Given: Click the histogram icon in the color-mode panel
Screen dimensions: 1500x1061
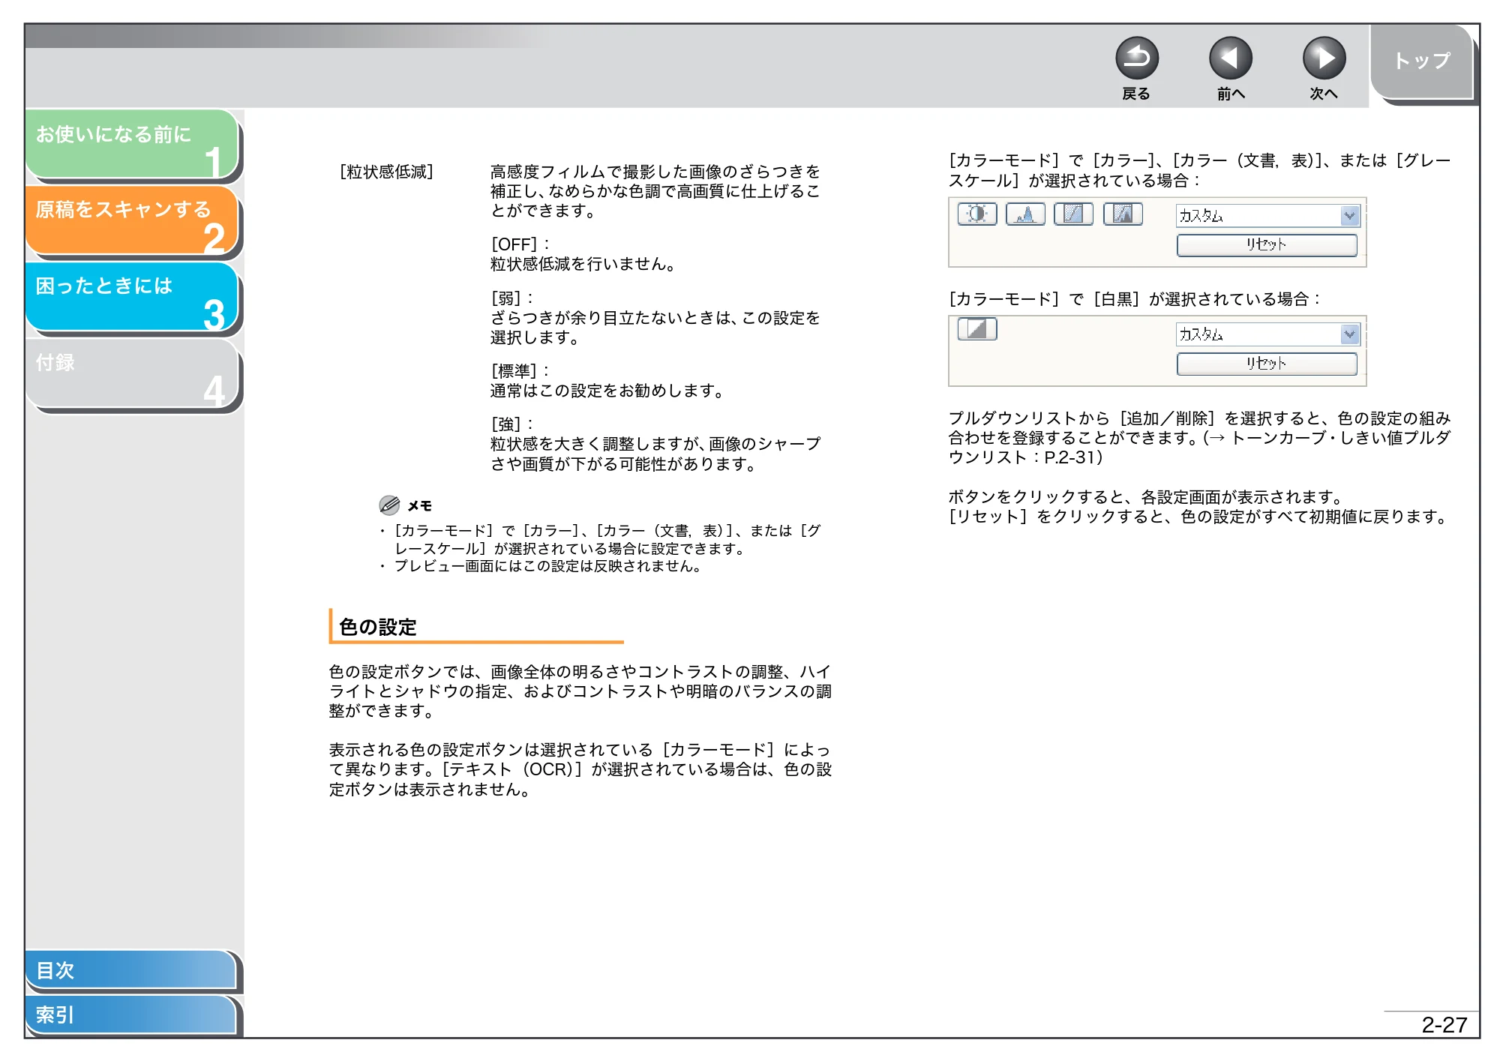Looking at the screenshot, I should [x=1025, y=214].
